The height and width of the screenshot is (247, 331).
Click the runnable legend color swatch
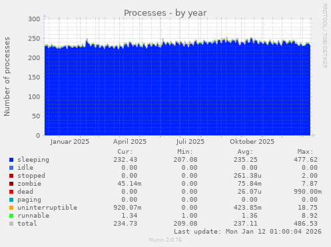(x=11, y=216)
